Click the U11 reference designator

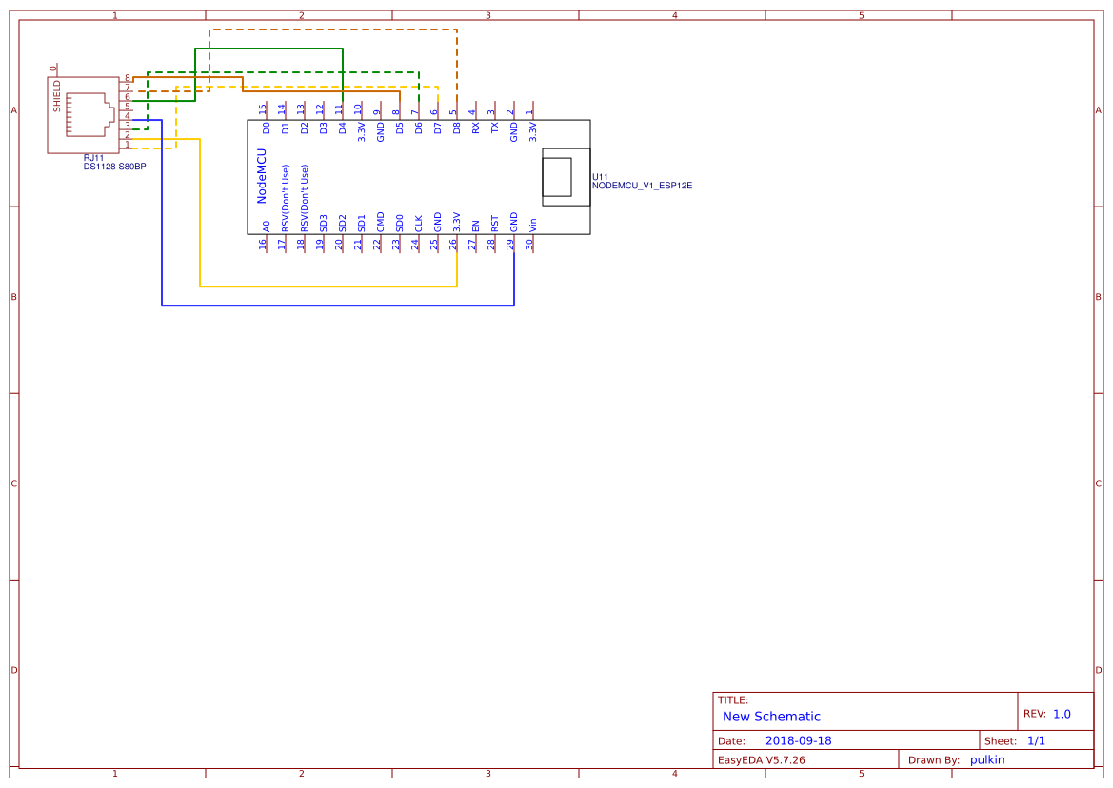(601, 177)
